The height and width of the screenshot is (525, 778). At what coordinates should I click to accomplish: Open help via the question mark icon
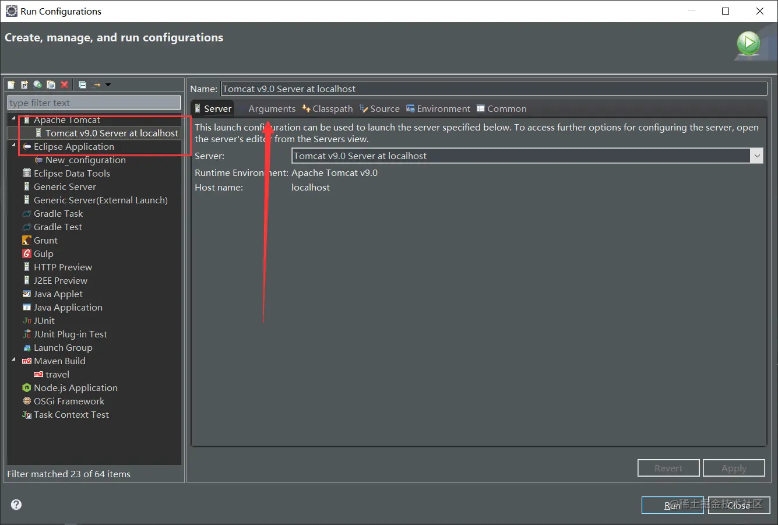[x=16, y=505]
